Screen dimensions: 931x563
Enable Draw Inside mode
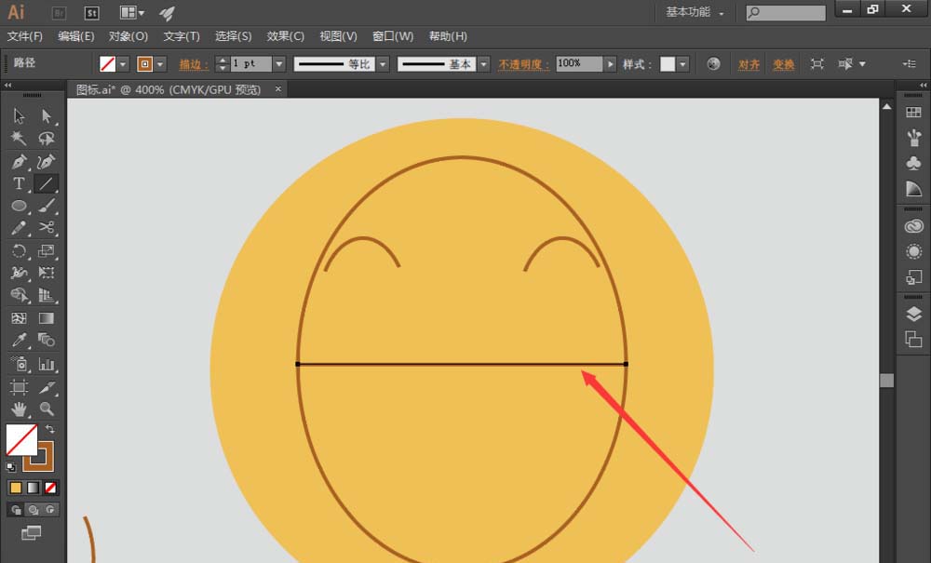point(50,510)
